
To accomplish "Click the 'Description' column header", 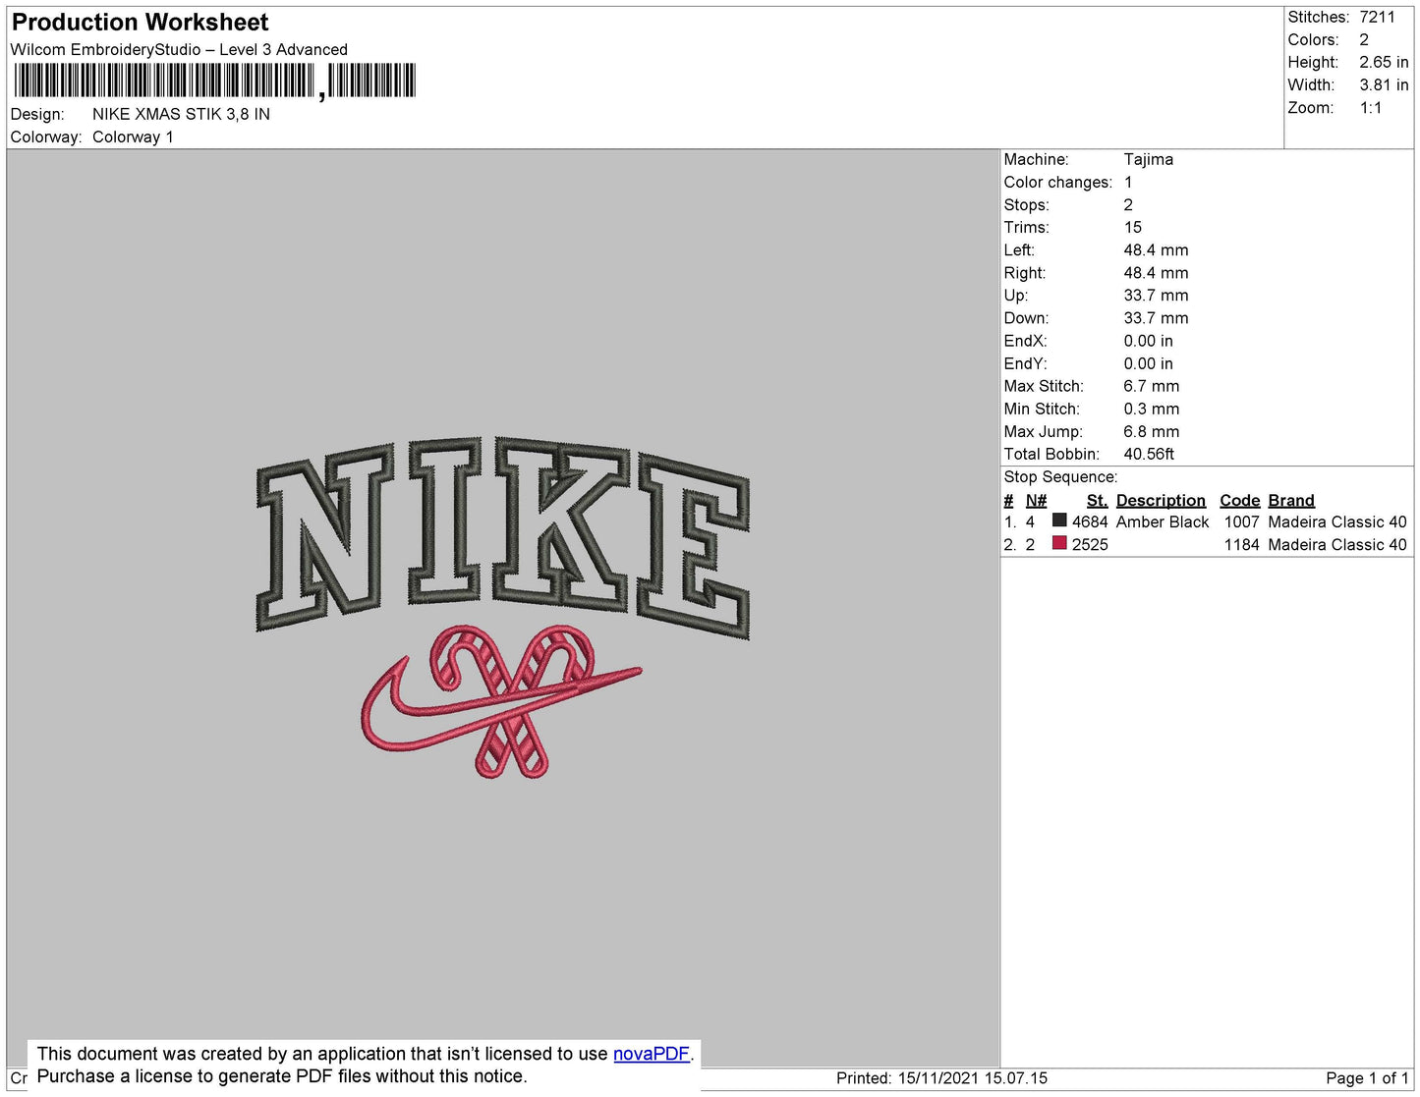I will 1161,501.
